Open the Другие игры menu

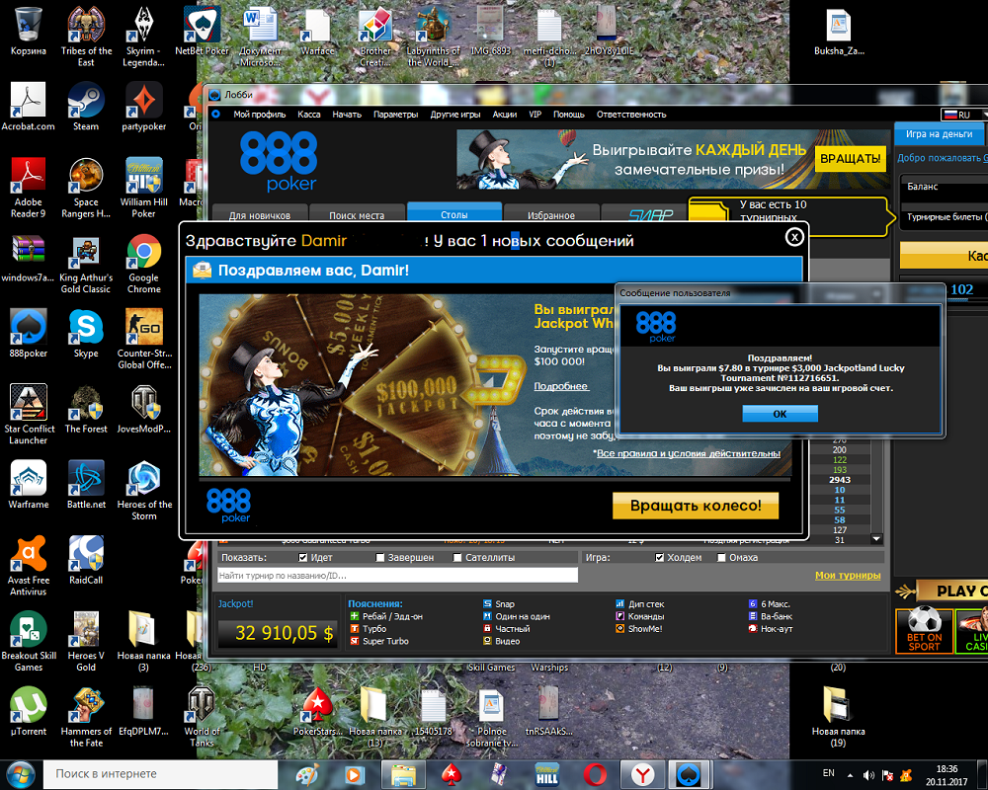coord(455,114)
